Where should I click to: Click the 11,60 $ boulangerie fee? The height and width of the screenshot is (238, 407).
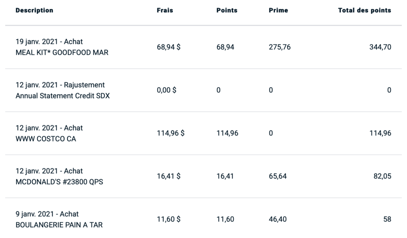pyautogui.click(x=169, y=219)
